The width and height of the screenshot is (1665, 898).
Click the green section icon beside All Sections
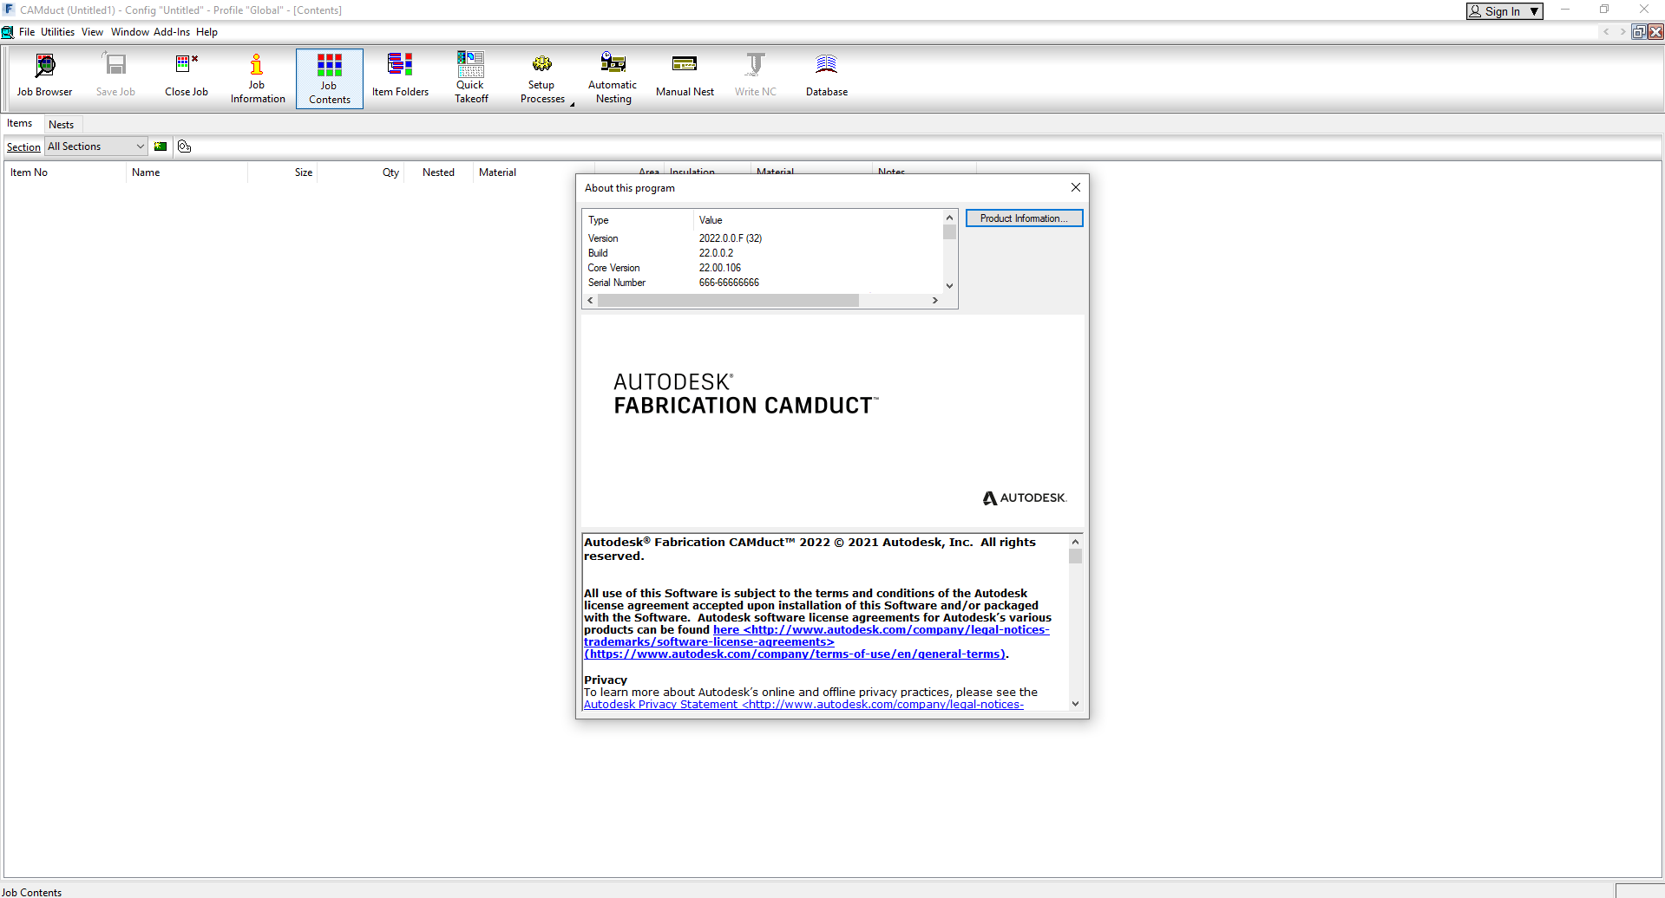coord(161,146)
